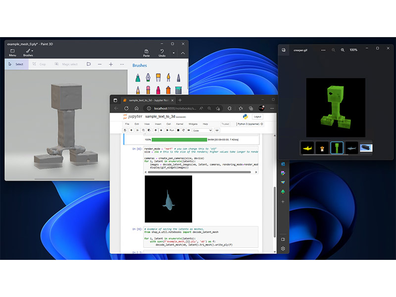
Task: Open the Jupyter Edit menu
Action: click(137, 124)
